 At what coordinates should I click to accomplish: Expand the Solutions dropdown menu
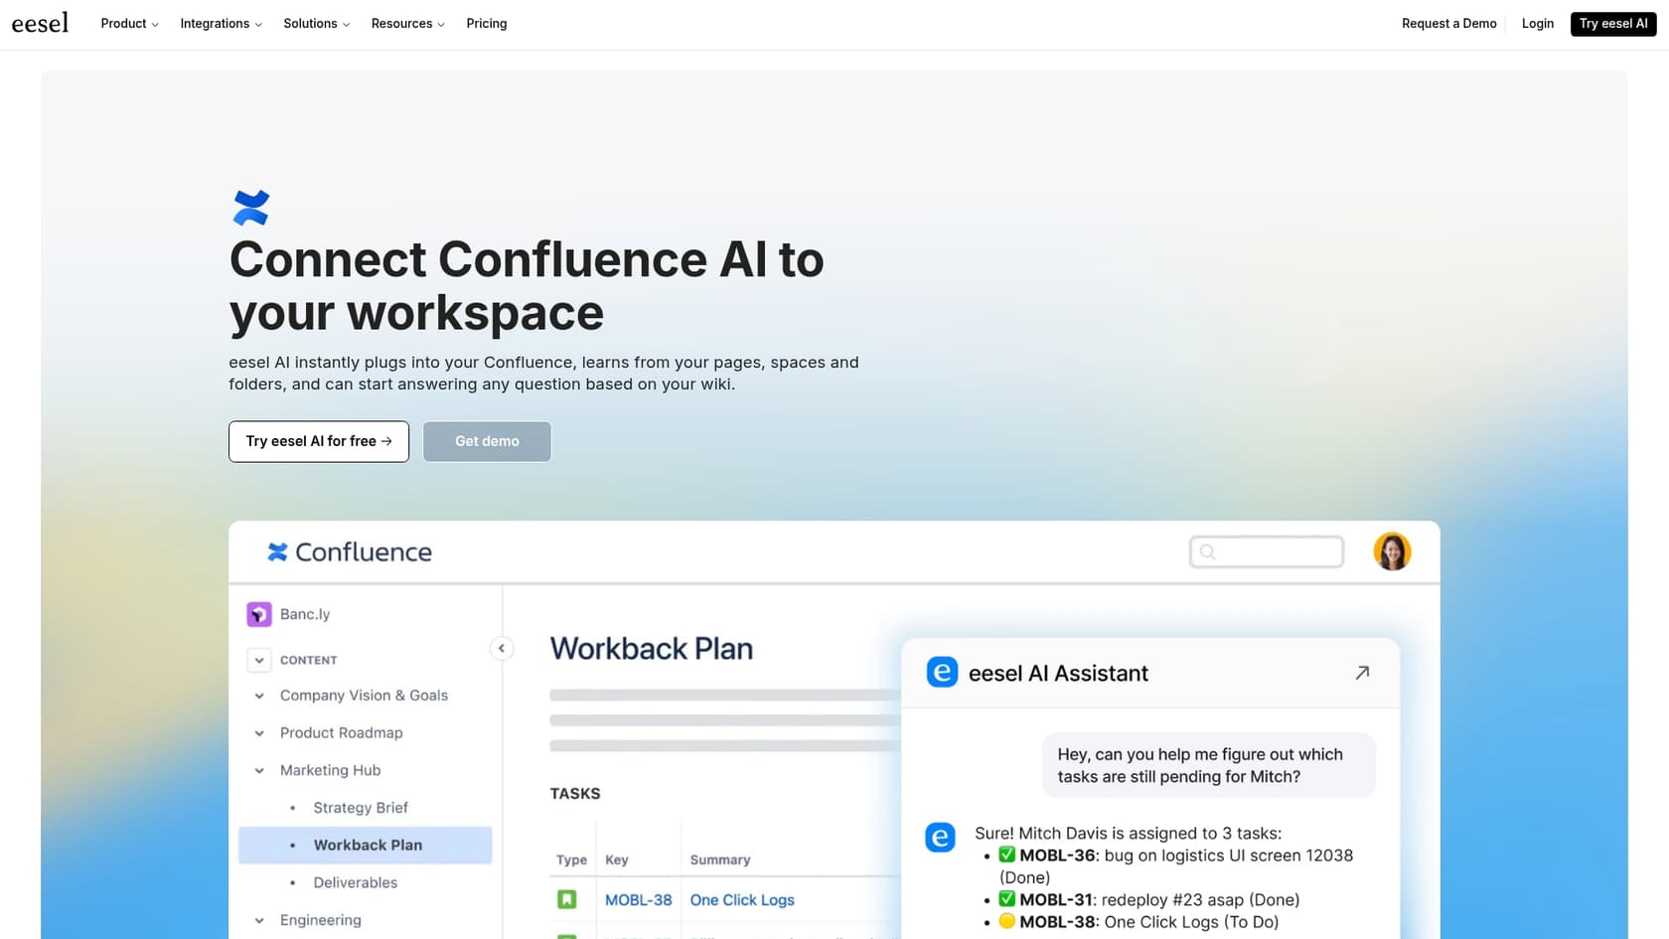(316, 23)
